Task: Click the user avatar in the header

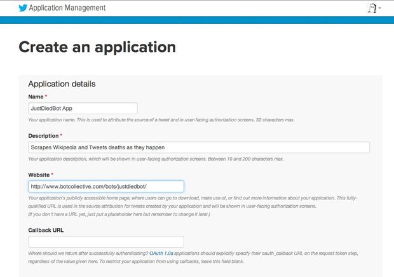Action: pos(372,8)
